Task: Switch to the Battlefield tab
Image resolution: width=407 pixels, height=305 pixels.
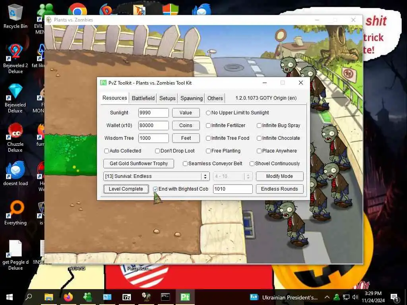Action: 143,98
